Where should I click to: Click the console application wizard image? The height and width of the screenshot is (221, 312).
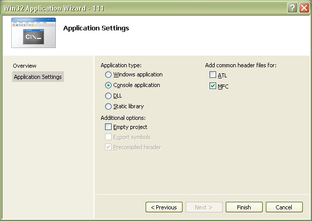[33, 33]
